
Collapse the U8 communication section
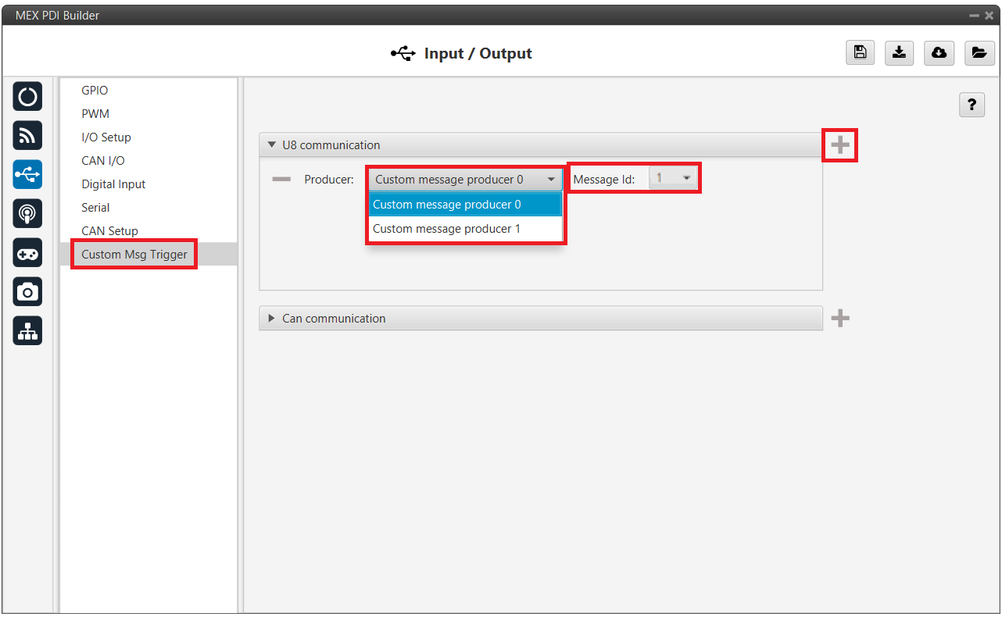point(272,145)
